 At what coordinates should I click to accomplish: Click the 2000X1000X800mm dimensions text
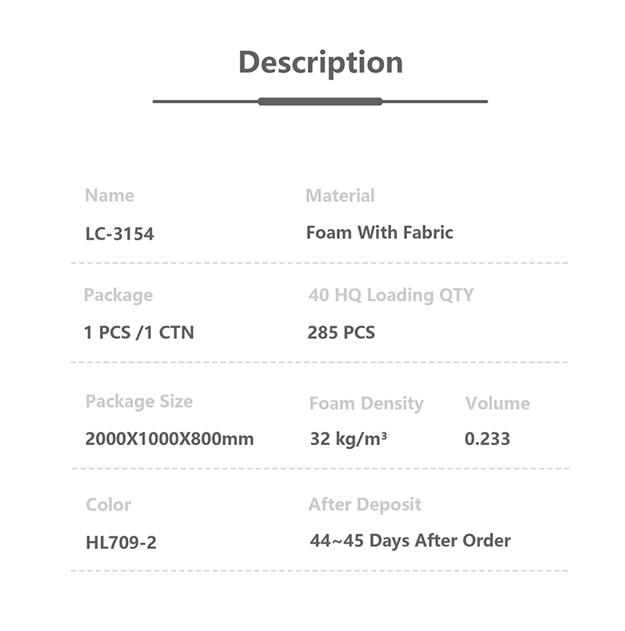tap(170, 439)
